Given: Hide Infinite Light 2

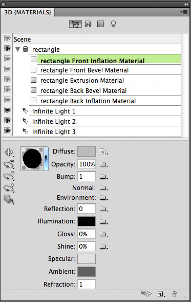Looking at the screenshot, I should pyautogui.click(x=7, y=120).
